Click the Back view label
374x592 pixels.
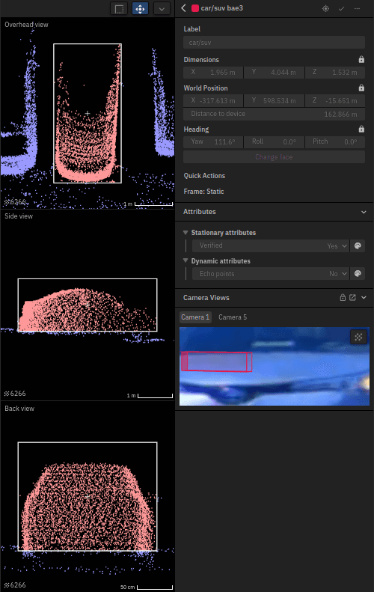[19, 409]
